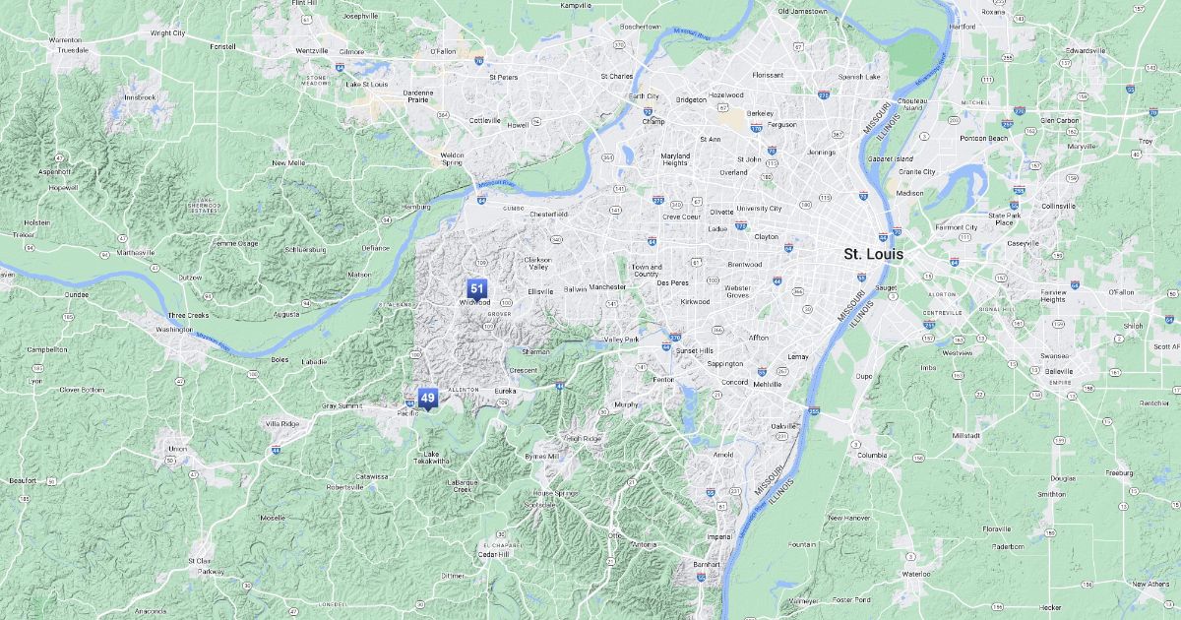Select the Ferguson label
Image resolution: width=1181 pixels, height=620 pixels.
(x=781, y=125)
